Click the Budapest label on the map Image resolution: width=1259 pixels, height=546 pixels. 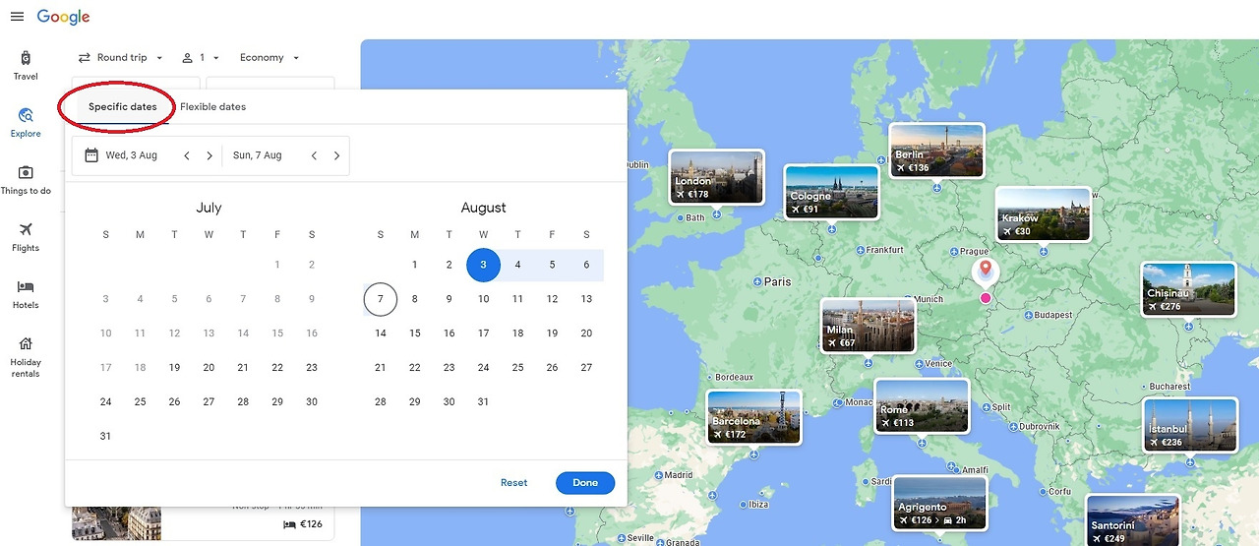[x=1052, y=315]
